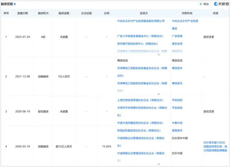Click 股权变更 source in 2023-07-24 row
Image resolution: width=230 pixels, height=167 pixels.
[x=208, y=37]
